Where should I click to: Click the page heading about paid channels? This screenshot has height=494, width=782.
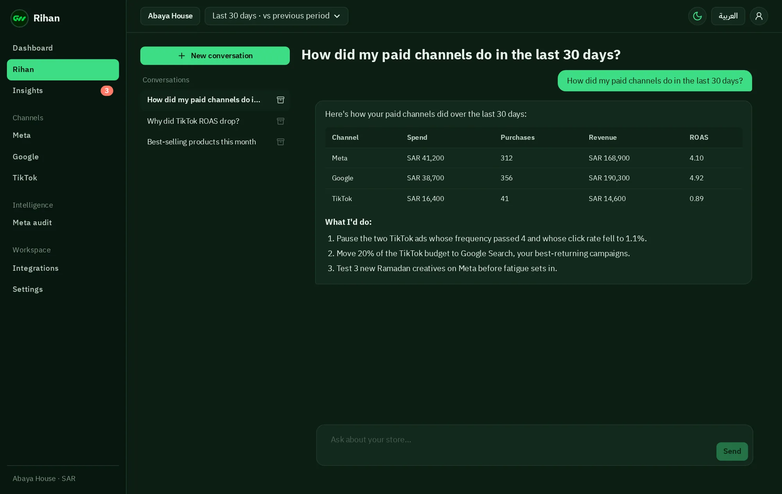(x=461, y=55)
